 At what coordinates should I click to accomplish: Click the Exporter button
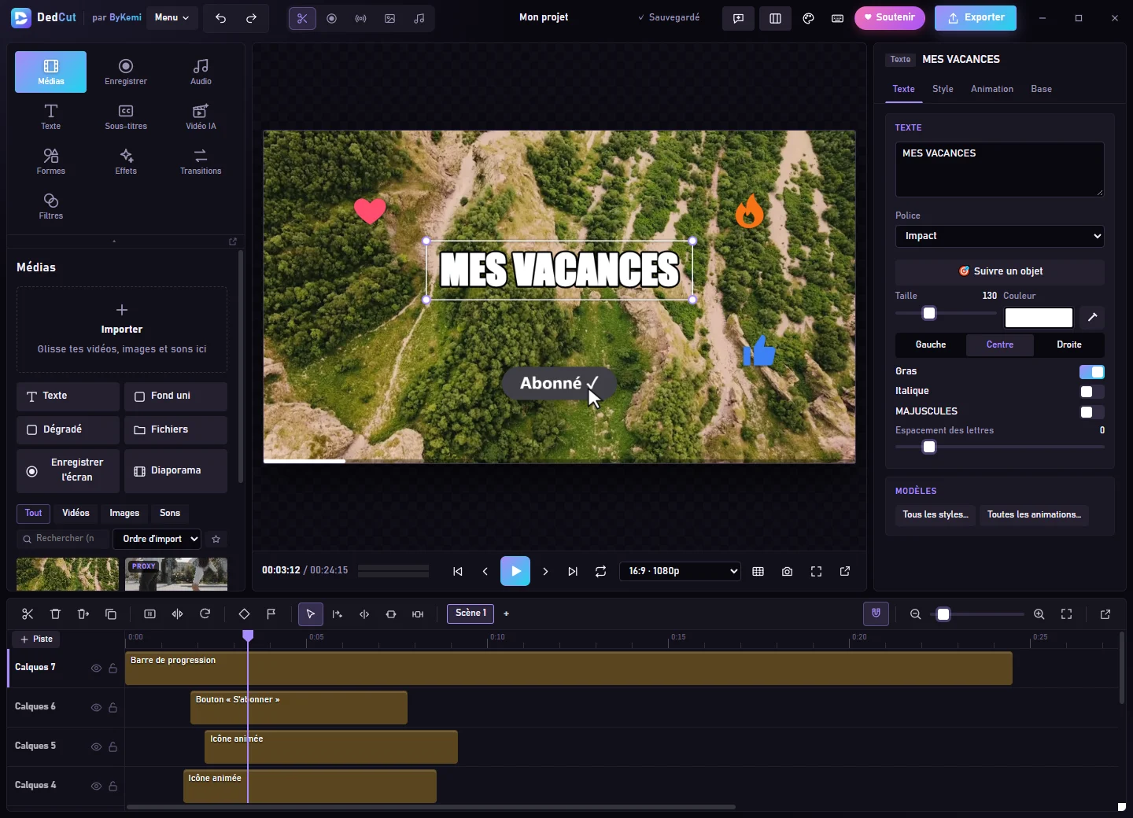tap(976, 18)
